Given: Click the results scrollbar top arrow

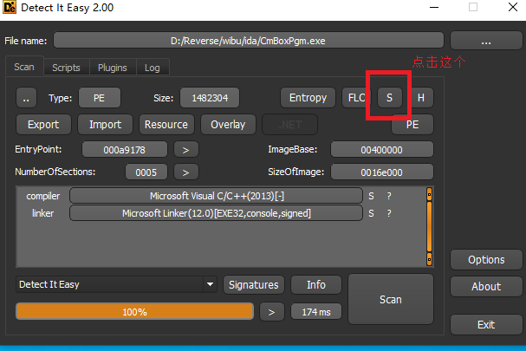Looking at the screenshot, I should [429, 194].
